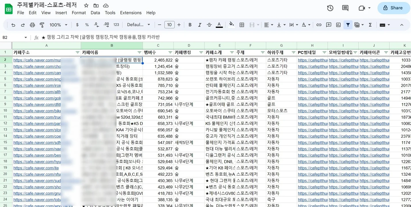The height and width of the screenshot is (207, 411).
Task: Toggle Bold formatting
Action: pos(190,25)
